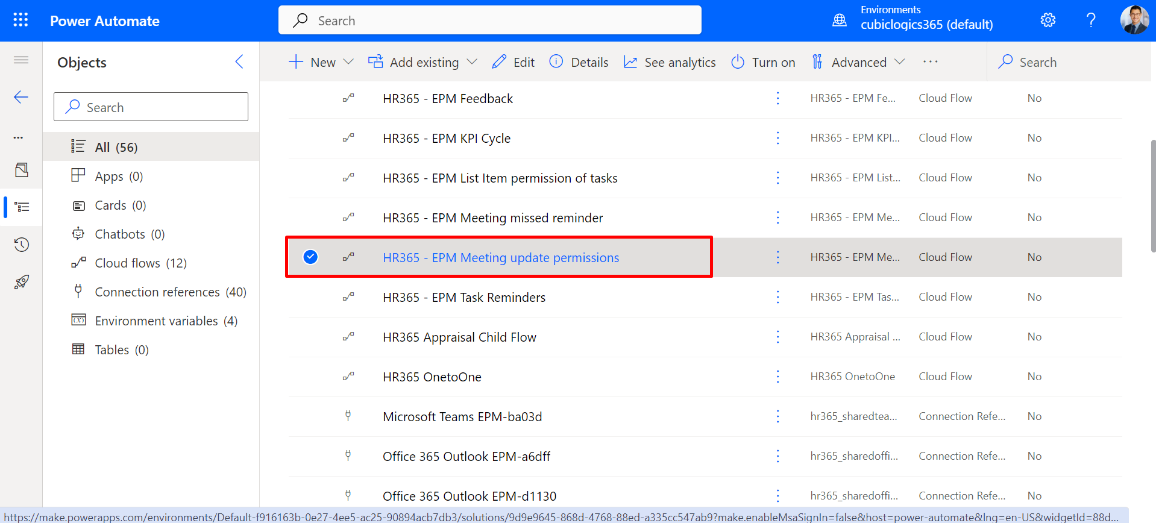Open the Environments picker globe icon

tap(840, 20)
